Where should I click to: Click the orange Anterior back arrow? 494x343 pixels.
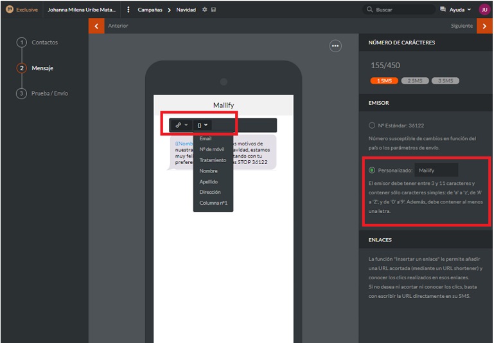(x=96, y=26)
